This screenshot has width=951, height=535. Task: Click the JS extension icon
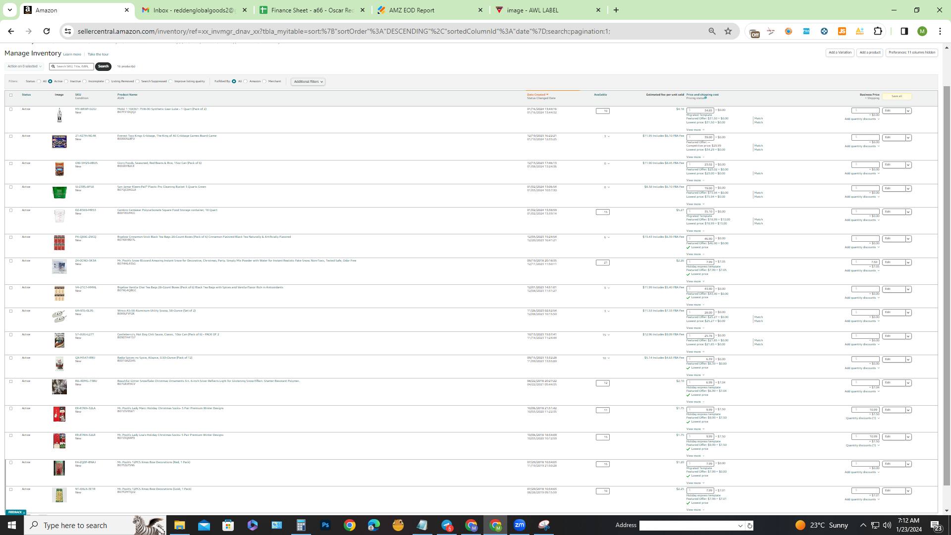(842, 31)
